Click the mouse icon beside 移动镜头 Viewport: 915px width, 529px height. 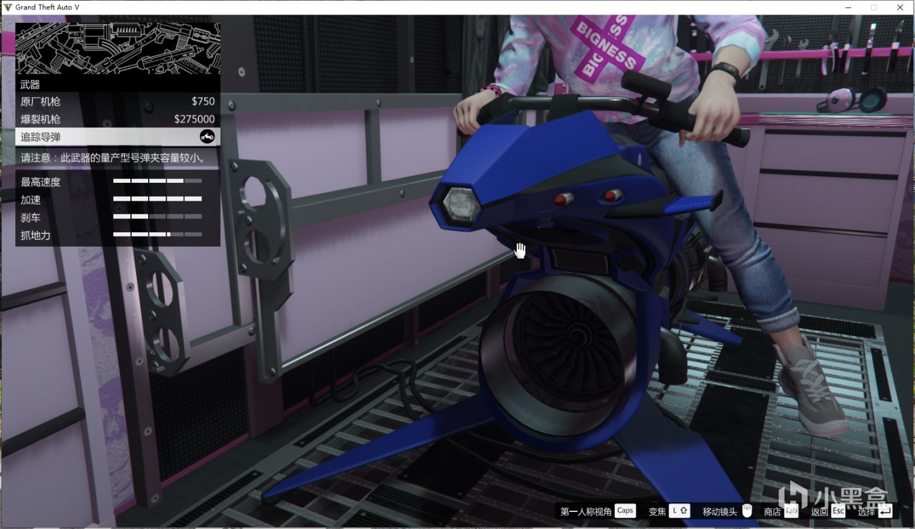tap(747, 511)
